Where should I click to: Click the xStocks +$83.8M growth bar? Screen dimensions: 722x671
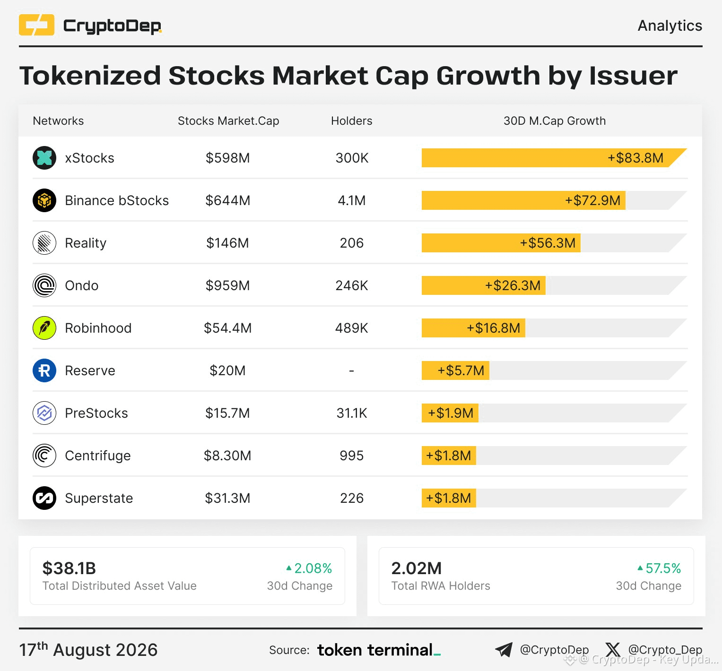point(554,158)
